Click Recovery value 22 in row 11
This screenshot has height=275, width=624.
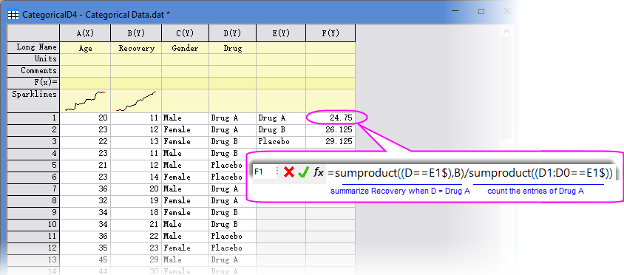point(136,236)
